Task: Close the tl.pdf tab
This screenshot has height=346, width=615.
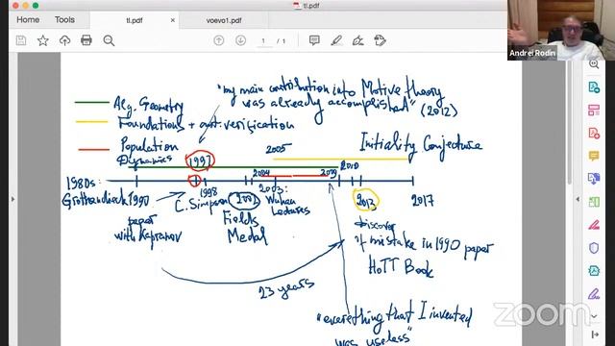Action: click(173, 20)
